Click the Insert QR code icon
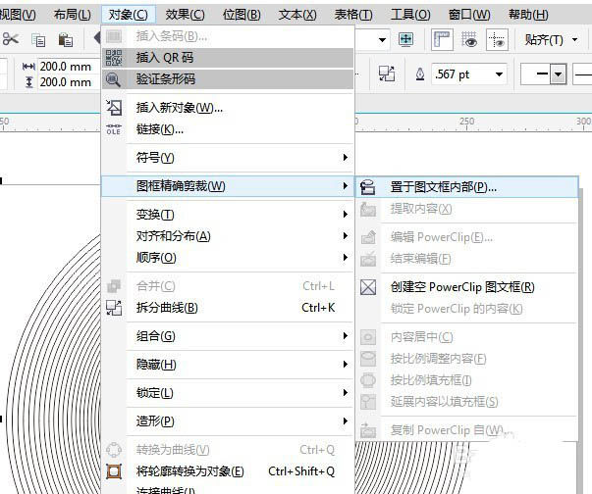592x494 pixels. [x=114, y=58]
